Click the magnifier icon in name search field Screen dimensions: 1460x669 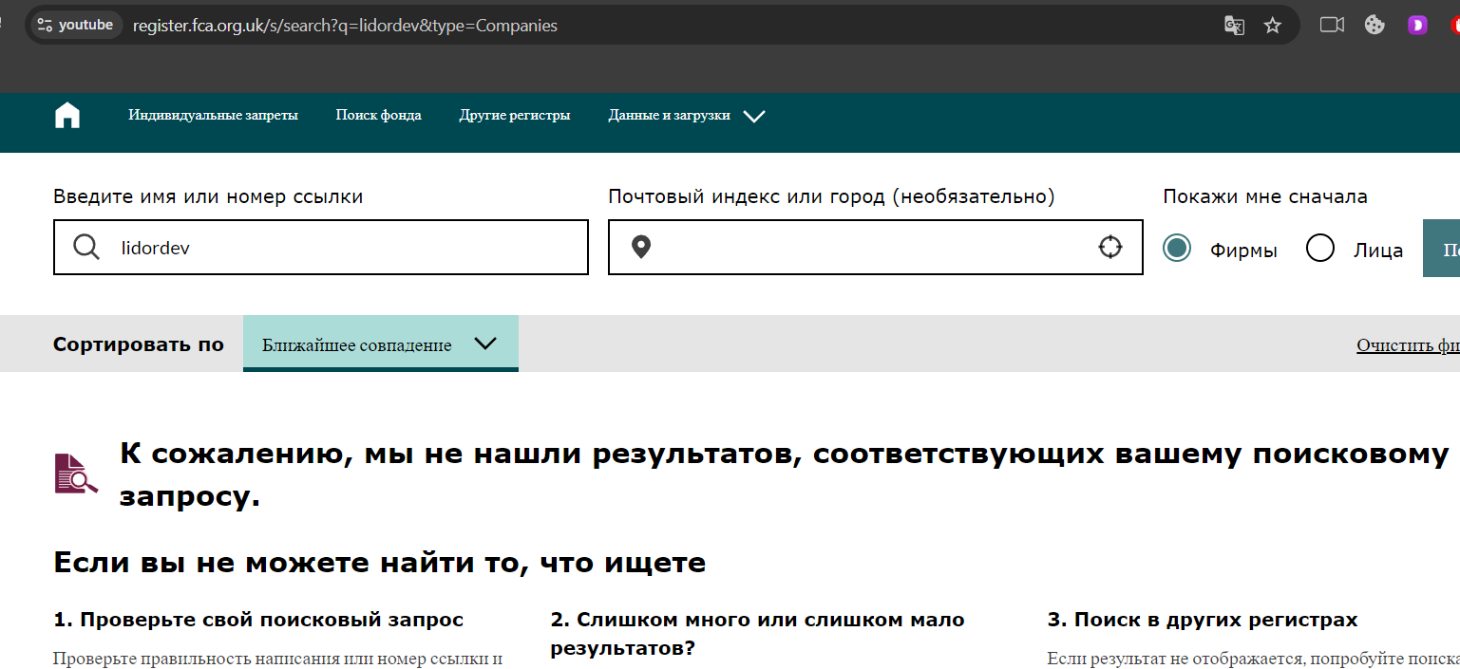86,248
